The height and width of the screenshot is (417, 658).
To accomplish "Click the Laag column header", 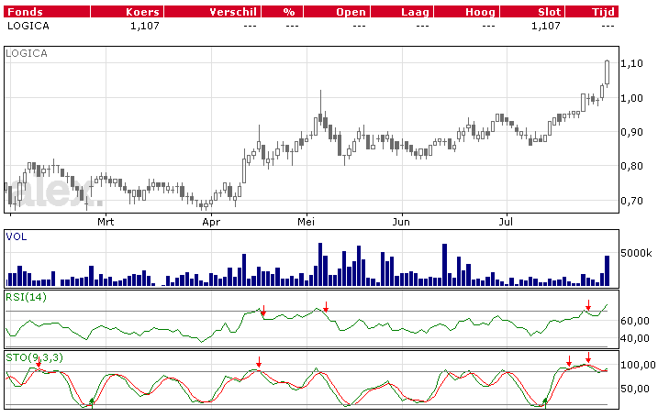I will click(x=402, y=12).
